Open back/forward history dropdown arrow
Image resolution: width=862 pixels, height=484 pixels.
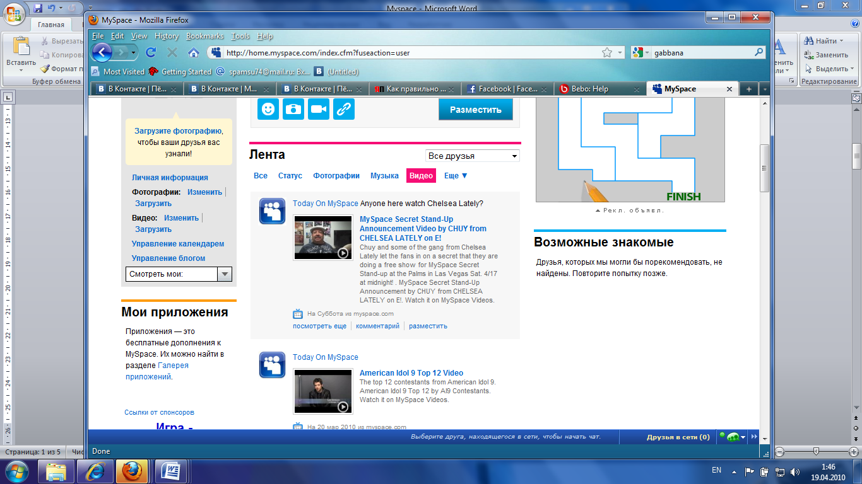(x=133, y=53)
